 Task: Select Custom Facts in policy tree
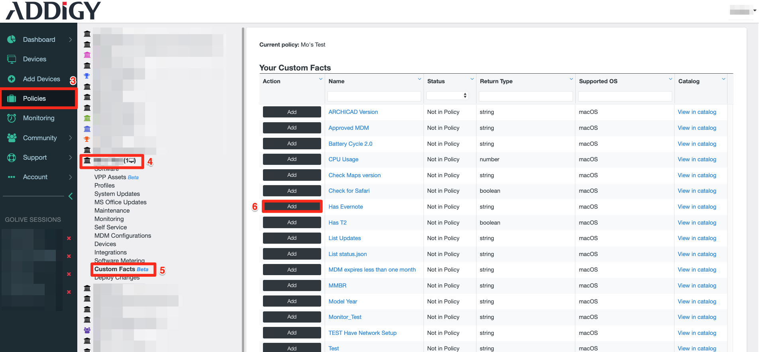point(115,269)
